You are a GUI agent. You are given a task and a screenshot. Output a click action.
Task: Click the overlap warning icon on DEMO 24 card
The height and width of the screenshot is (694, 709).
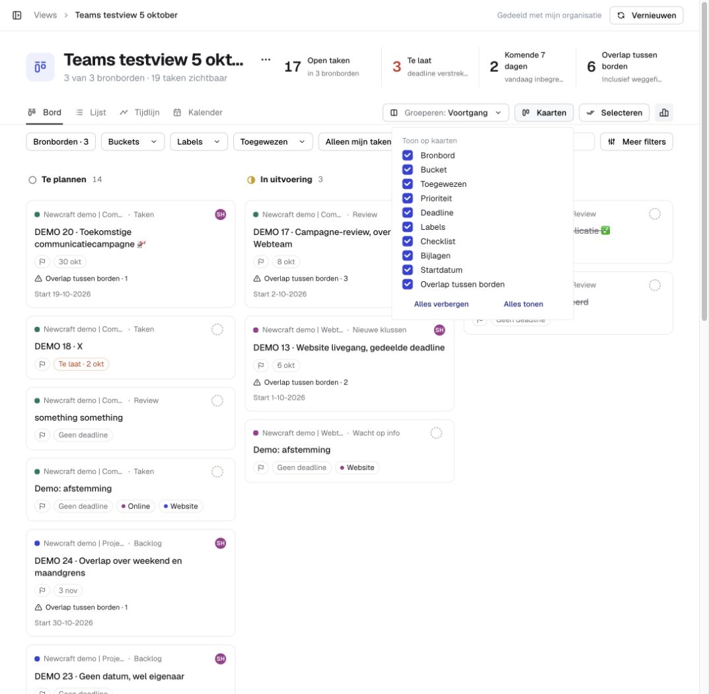coord(38,607)
